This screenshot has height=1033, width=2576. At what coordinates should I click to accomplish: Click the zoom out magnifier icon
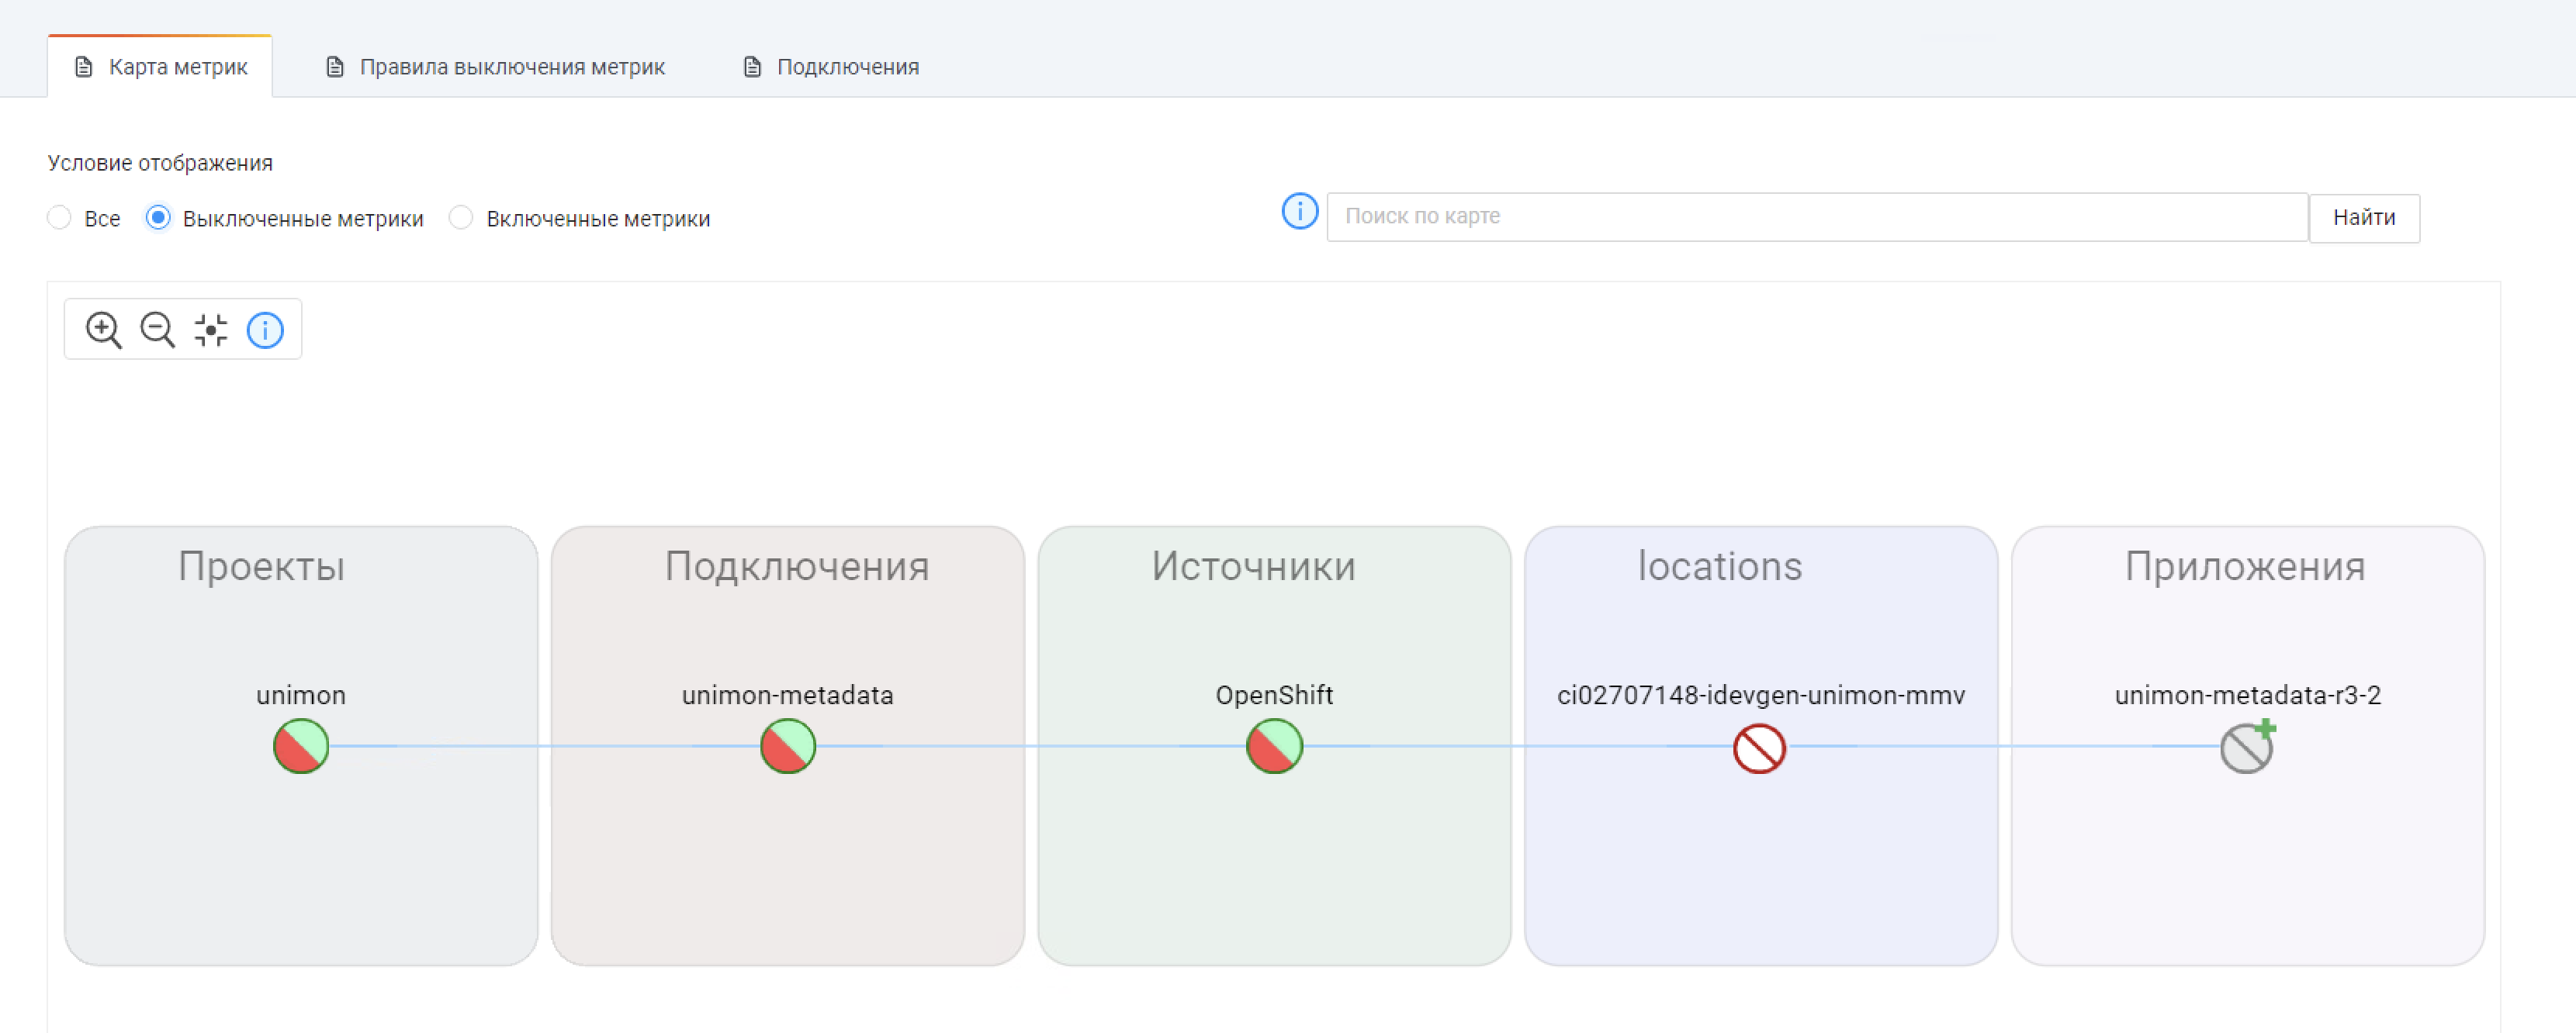157,330
